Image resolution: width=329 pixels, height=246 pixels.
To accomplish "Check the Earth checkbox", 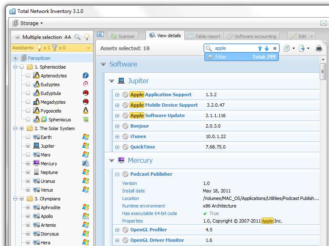I will click(x=28, y=137).
